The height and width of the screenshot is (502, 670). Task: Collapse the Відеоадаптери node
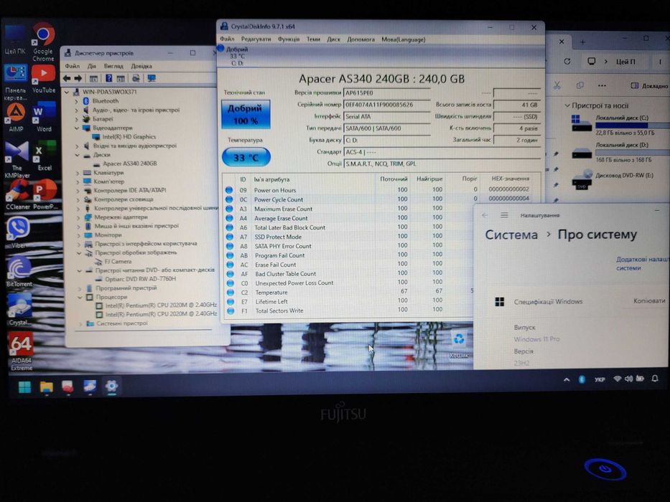(77, 128)
